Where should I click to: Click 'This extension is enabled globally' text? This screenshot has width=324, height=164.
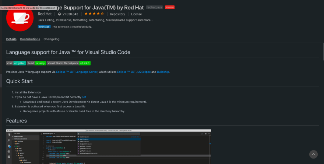tap(72, 26)
